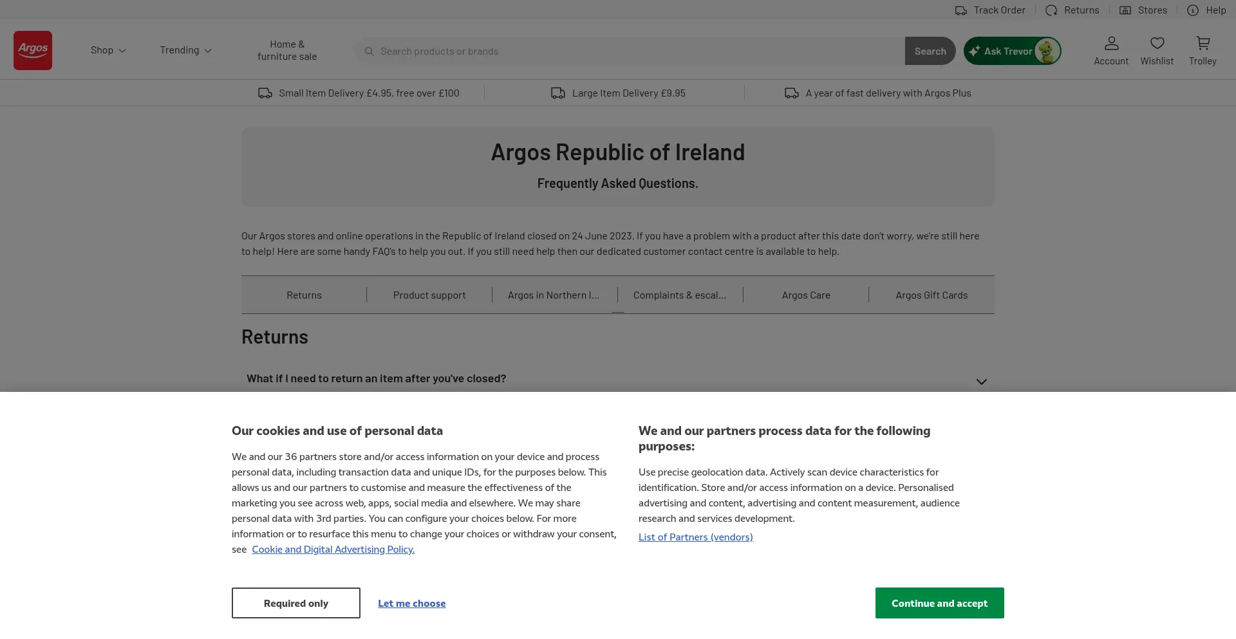
Task: Click Required only button
Action: (x=295, y=603)
